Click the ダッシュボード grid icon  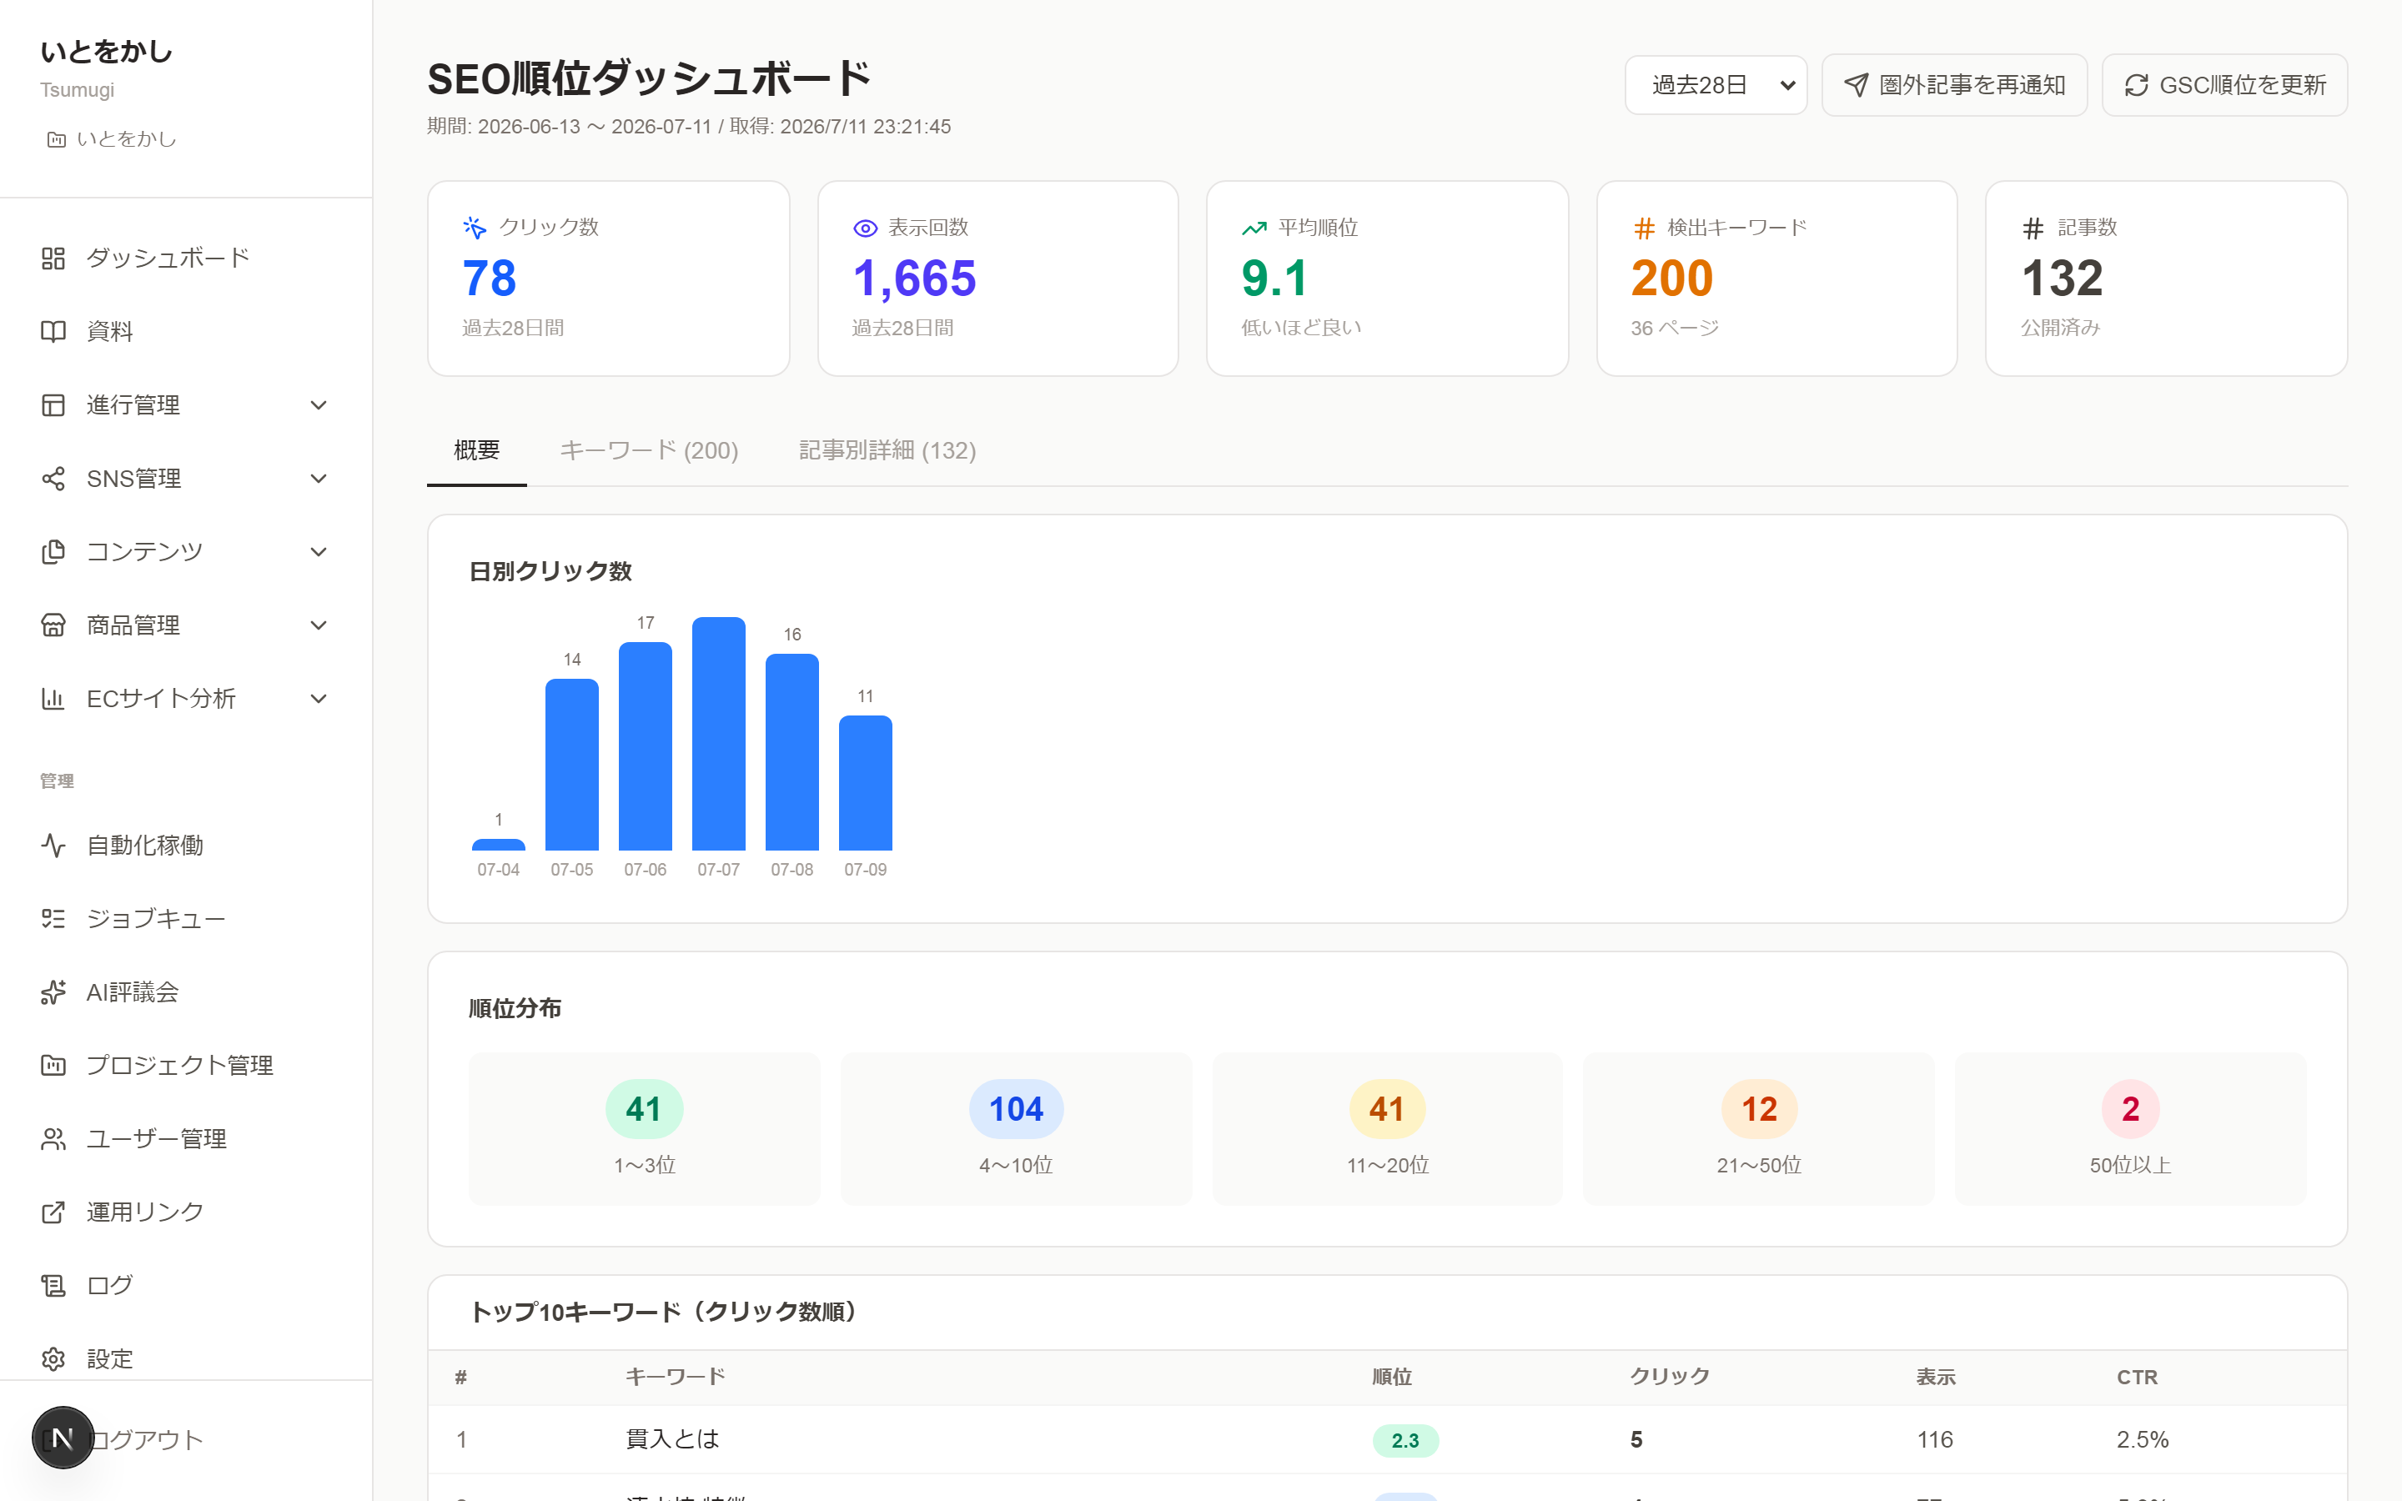pos(53,259)
